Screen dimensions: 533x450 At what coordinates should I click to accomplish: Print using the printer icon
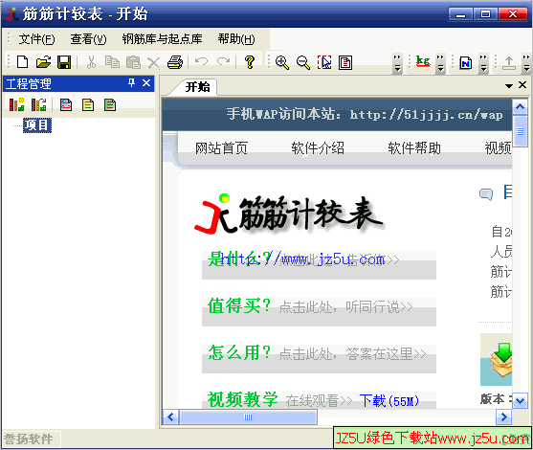pyautogui.click(x=175, y=62)
